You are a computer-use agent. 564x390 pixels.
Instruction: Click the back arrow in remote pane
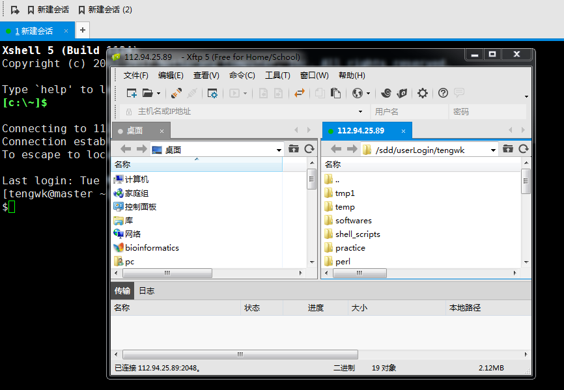(335, 149)
